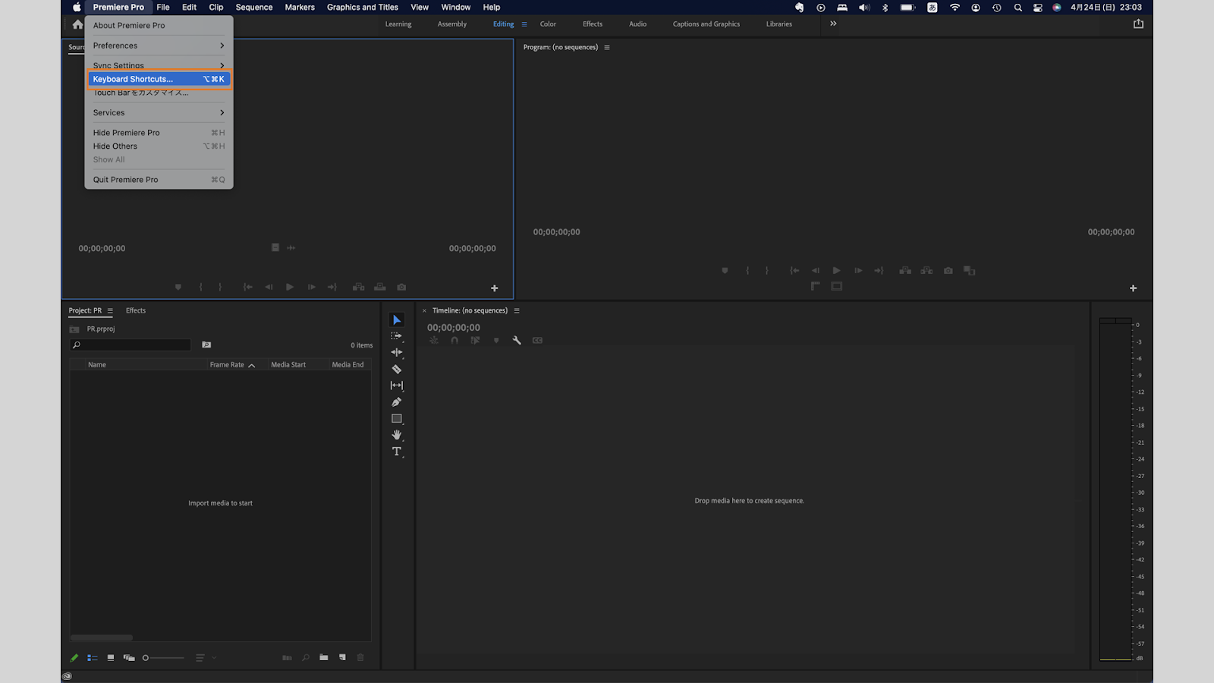
Task: Choose Keyboard Shortcuts… menu item
Action: click(159, 79)
